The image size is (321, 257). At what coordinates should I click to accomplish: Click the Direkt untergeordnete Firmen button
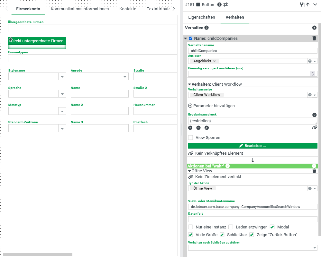click(x=37, y=41)
